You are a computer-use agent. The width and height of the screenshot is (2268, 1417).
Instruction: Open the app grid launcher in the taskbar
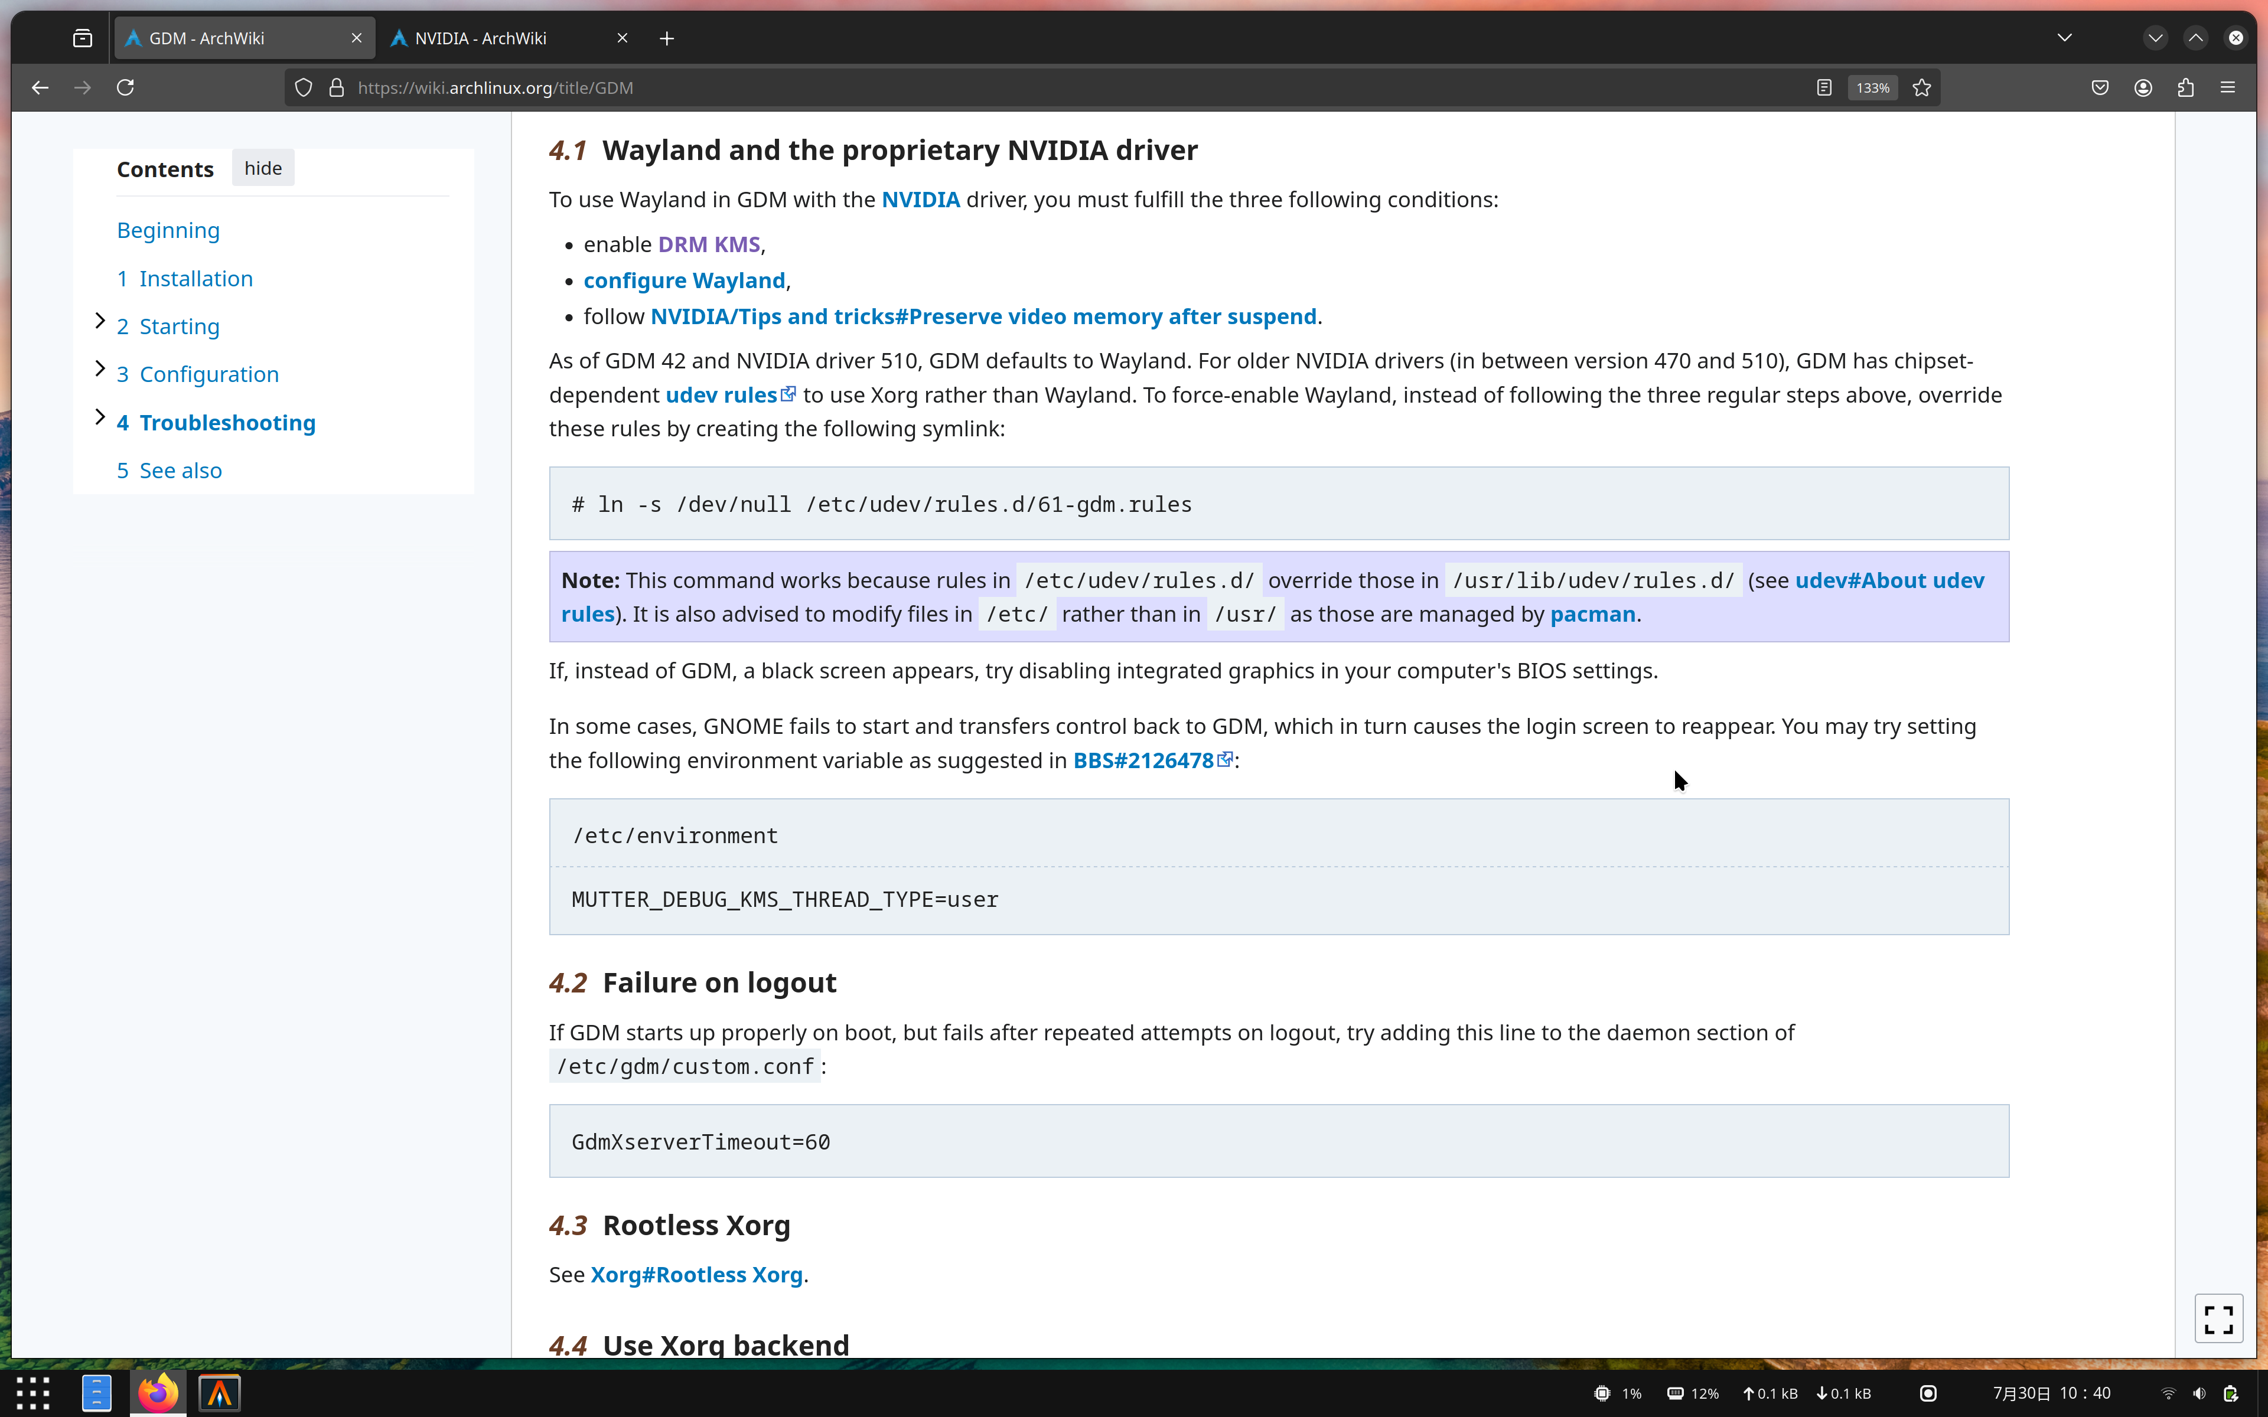point(33,1393)
